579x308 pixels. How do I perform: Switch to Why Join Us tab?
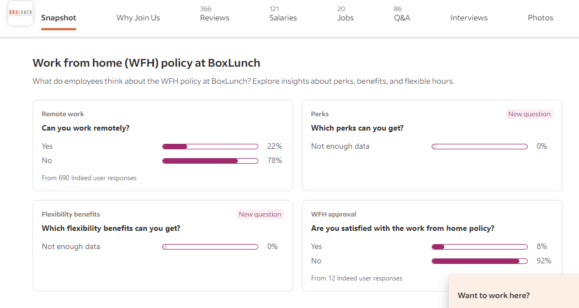pos(138,18)
